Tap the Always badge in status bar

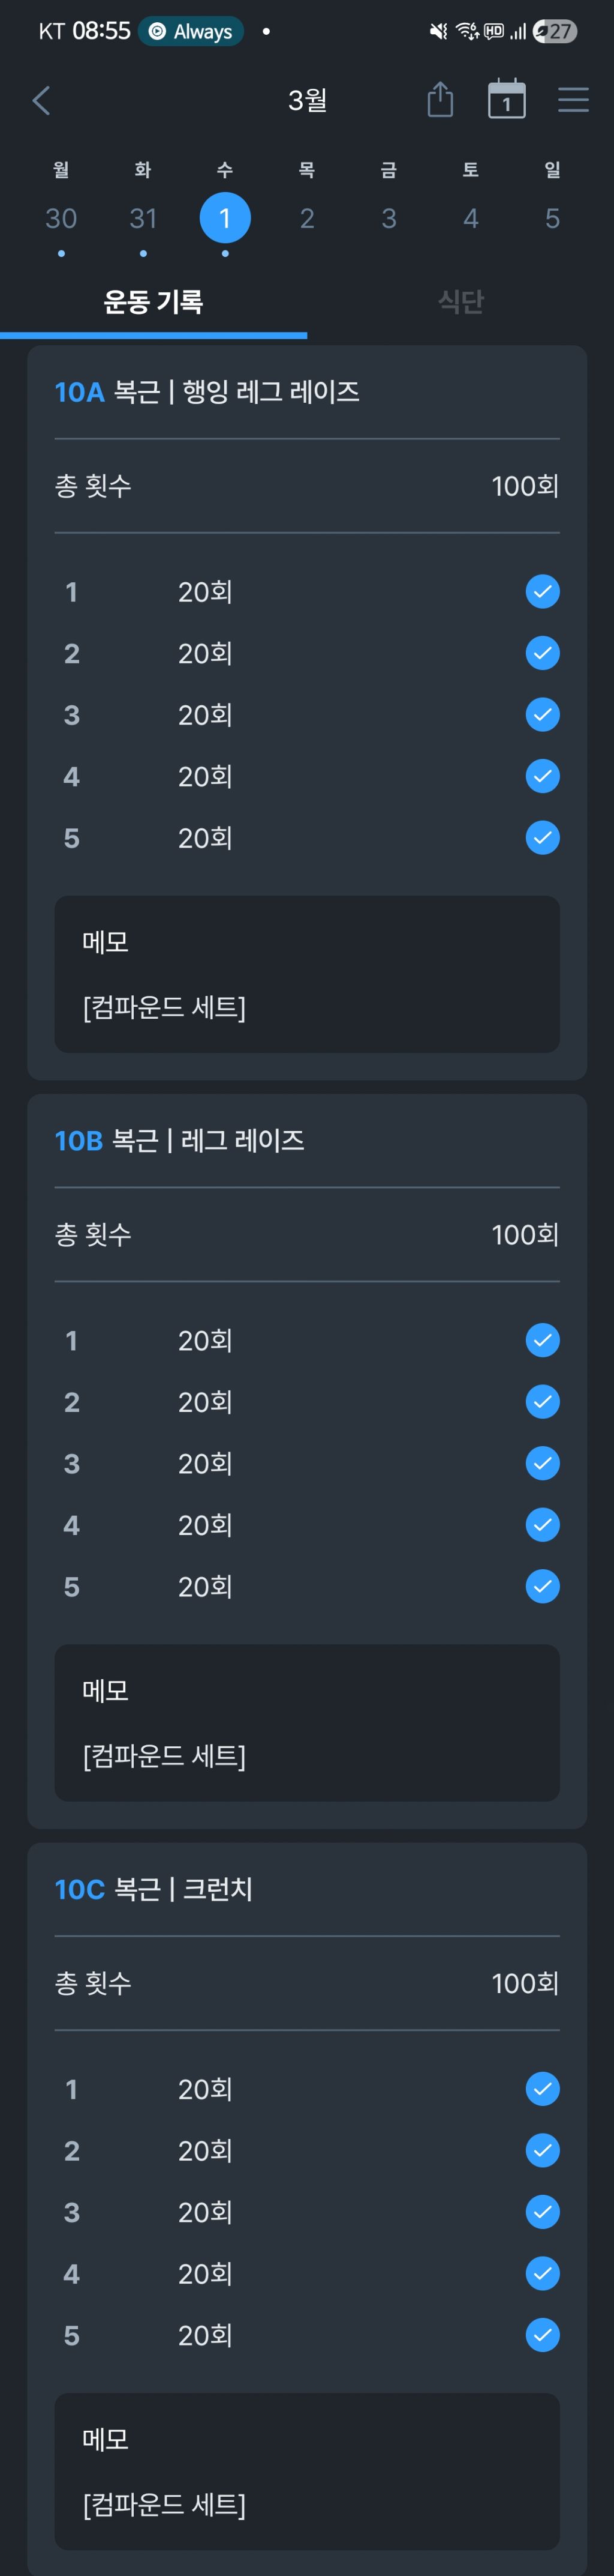191,31
